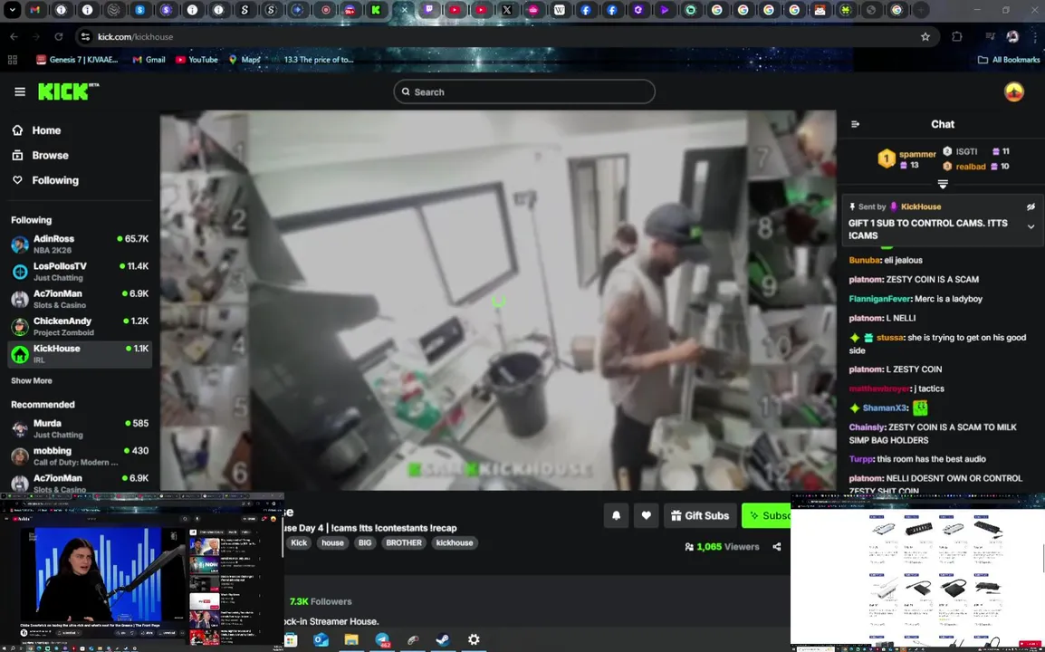
Task: Switch to the green Kick browser tab
Action: [x=376, y=10]
